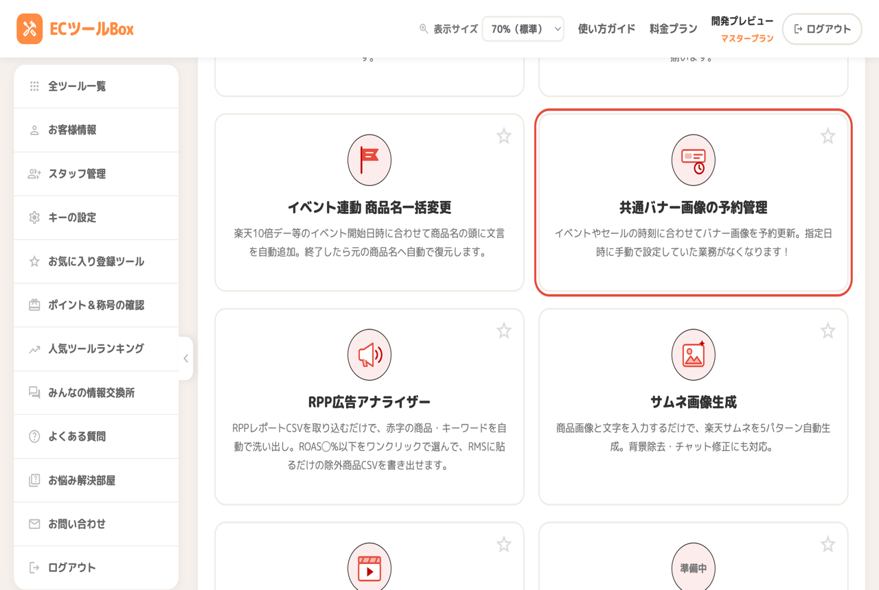Select キーの設定 in the sidebar
879x590 pixels.
pos(96,217)
